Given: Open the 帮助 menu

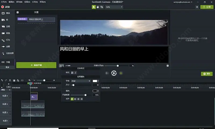Looking at the screenshot, I should pyautogui.click(x=43, y=2).
